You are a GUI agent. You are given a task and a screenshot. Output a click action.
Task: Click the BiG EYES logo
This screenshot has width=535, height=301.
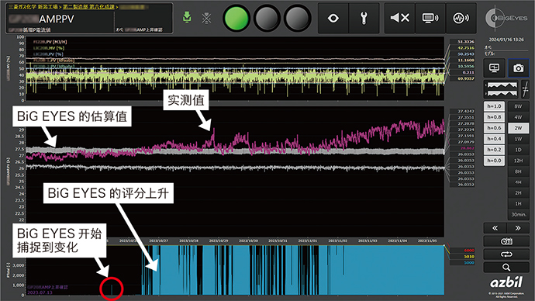(x=506, y=18)
